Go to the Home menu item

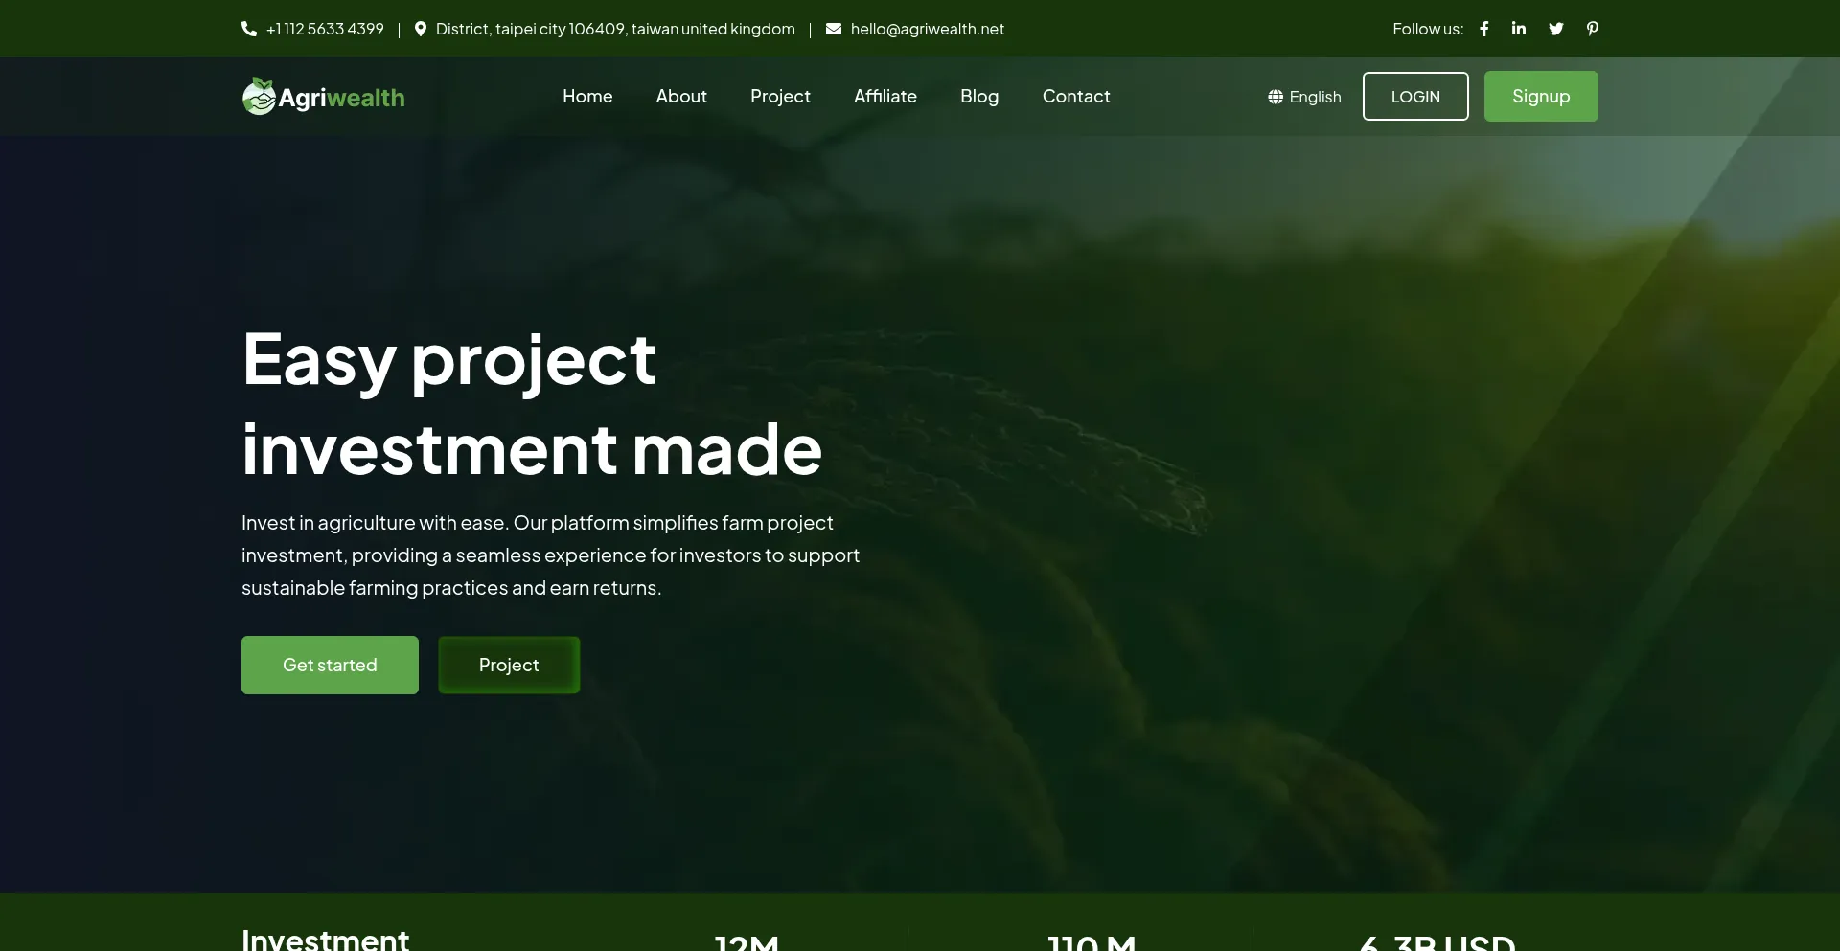[x=587, y=96]
